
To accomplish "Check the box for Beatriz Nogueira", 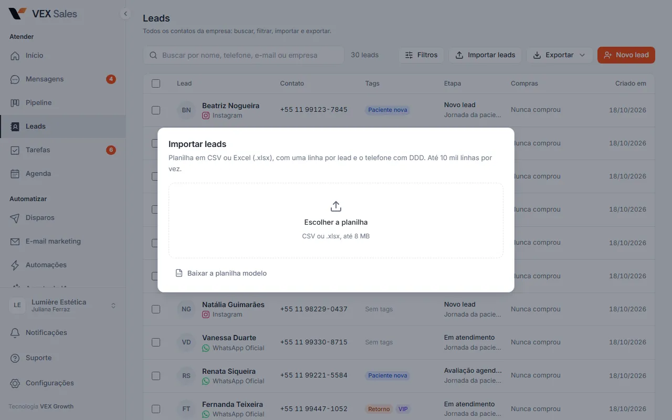I will [x=156, y=110].
